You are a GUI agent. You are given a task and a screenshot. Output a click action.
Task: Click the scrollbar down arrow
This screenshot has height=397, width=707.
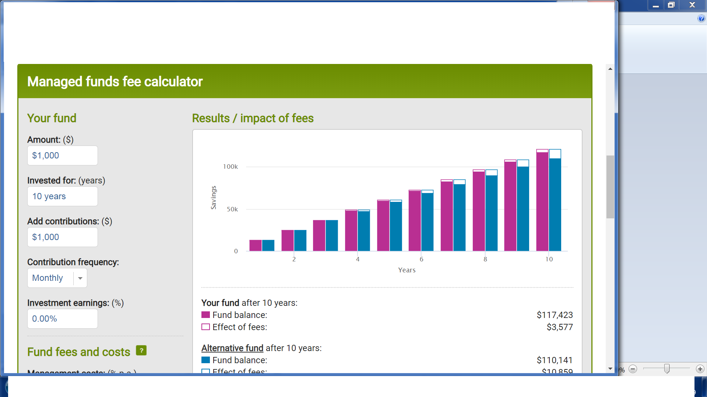coord(610,369)
